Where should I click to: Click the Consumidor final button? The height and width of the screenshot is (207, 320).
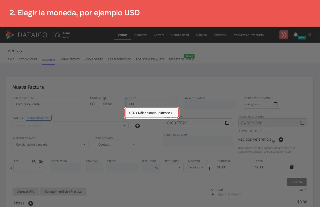click(39, 118)
